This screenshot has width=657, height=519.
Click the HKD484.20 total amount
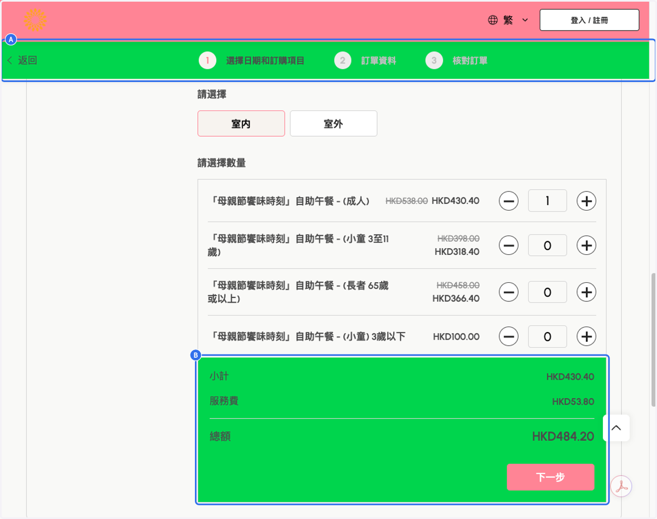563,436
